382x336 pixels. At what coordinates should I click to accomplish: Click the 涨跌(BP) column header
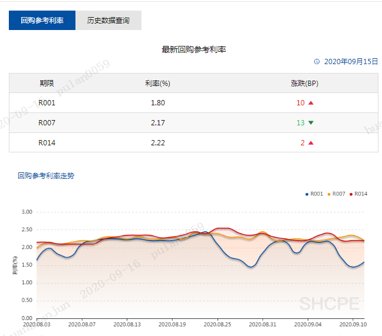305,84
